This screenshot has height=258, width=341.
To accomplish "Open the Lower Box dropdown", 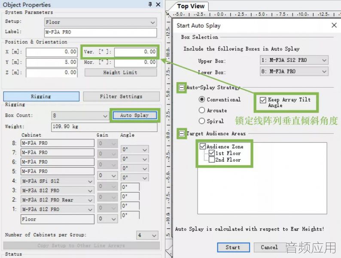I will click(294, 71).
